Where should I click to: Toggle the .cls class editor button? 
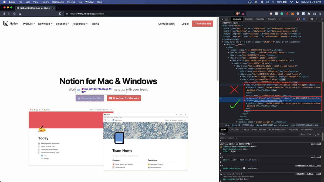pos(309,134)
